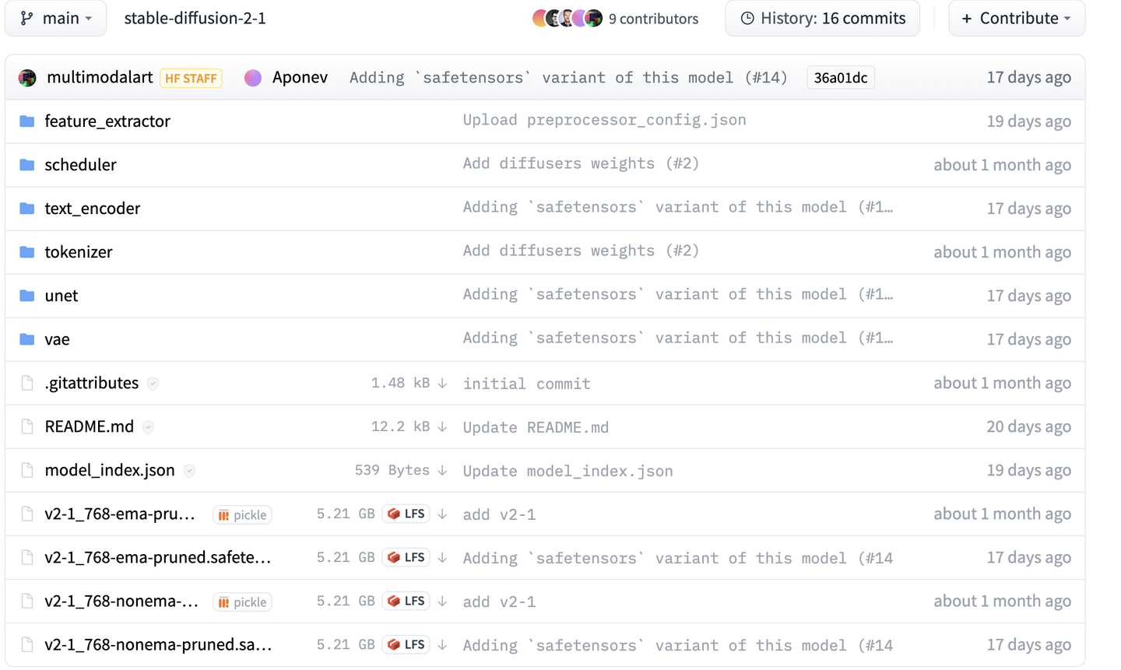The height and width of the screenshot is (670, 1121).
Task: Click the LFS badge on the v2-1_768-nonema-pruned.sa… row
Action: [x=406, y=644]
